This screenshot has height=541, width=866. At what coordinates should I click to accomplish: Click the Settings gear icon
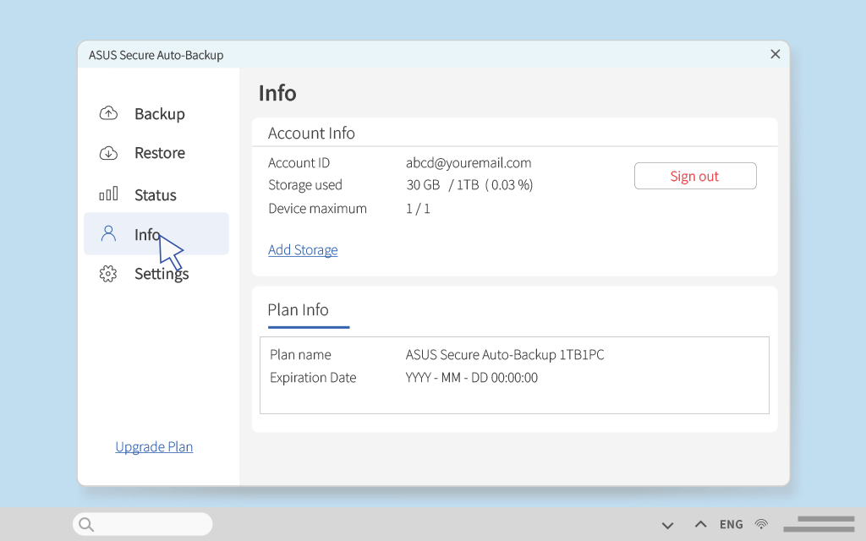click(108, 274)
